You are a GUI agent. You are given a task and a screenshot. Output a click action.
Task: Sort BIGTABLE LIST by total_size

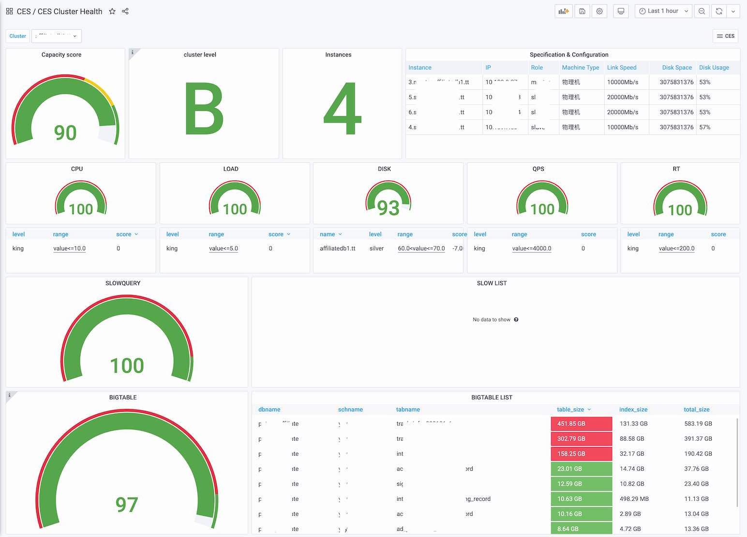click(697, 409)
